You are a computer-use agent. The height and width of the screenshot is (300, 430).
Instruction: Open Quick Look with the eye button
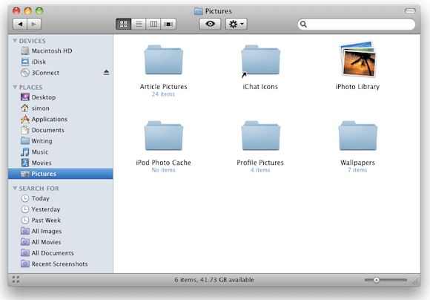pyautogui.click(x=210, y=25)
